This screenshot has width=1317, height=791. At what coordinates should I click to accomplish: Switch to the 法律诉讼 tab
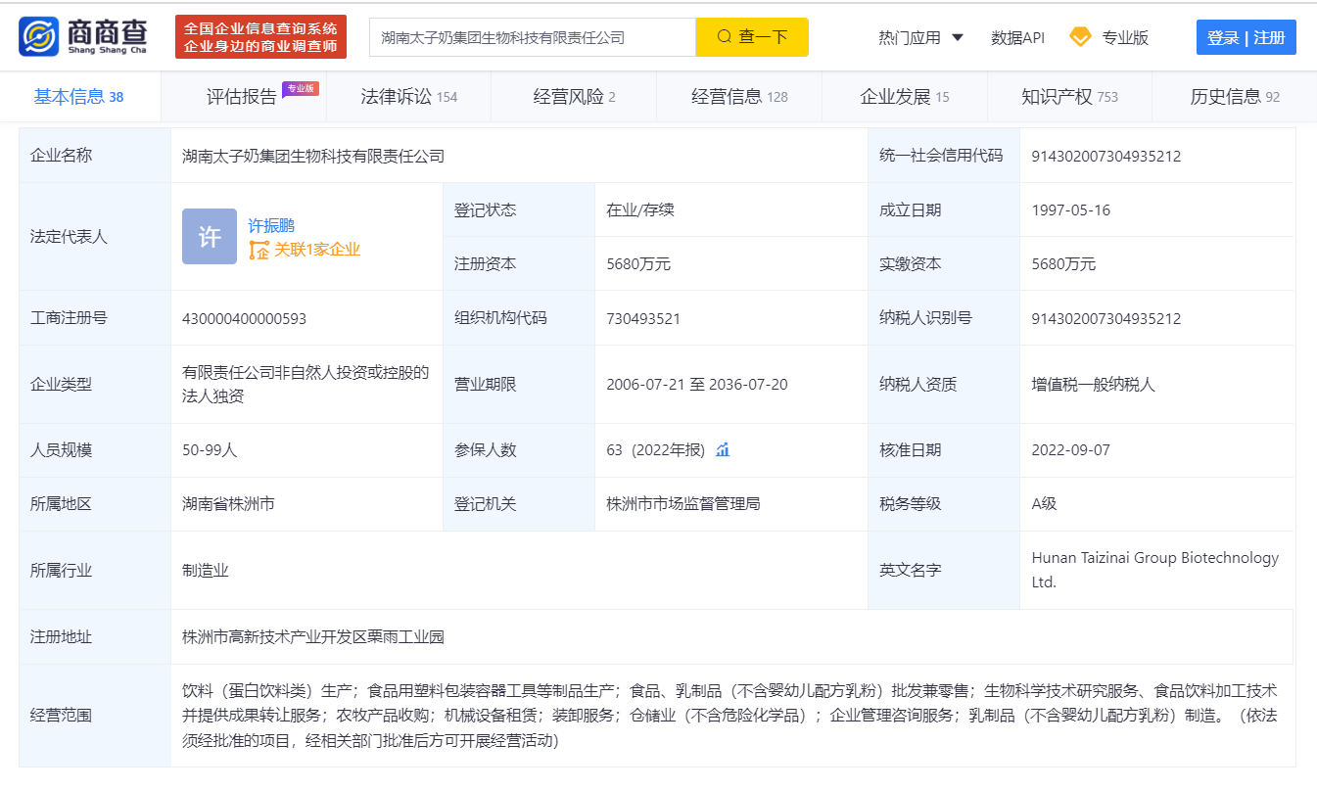[x=409, y=96]
